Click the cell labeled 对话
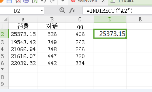 pos(52,26)
